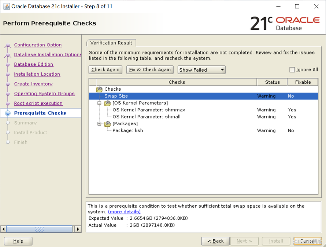Open the Show Failed filter dropdown
The height and width of the screenshot is (247, 326).
pyautogui.click(x=201, y=70)
